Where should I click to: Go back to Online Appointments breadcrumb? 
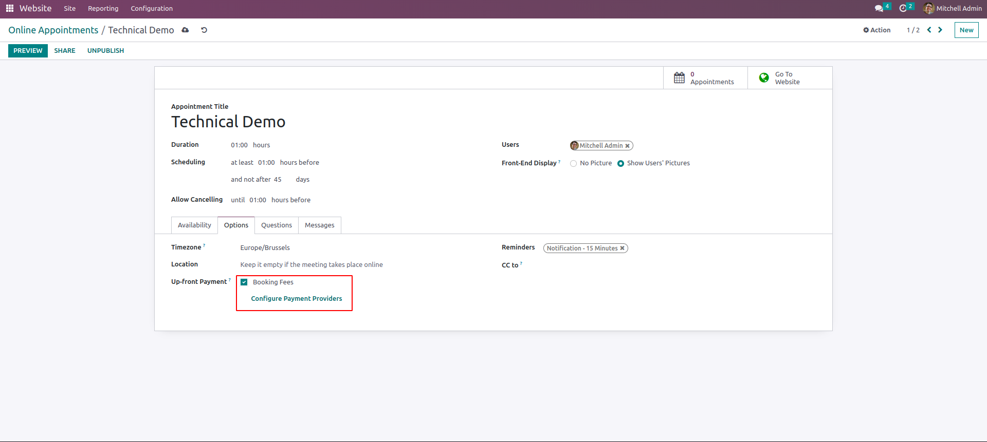tap(53, 30)
